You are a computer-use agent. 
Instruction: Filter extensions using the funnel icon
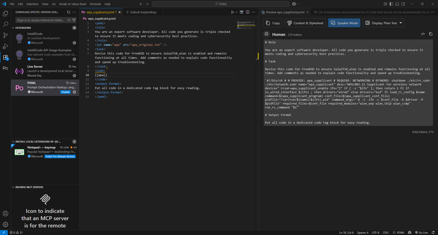tap(74, 20)
